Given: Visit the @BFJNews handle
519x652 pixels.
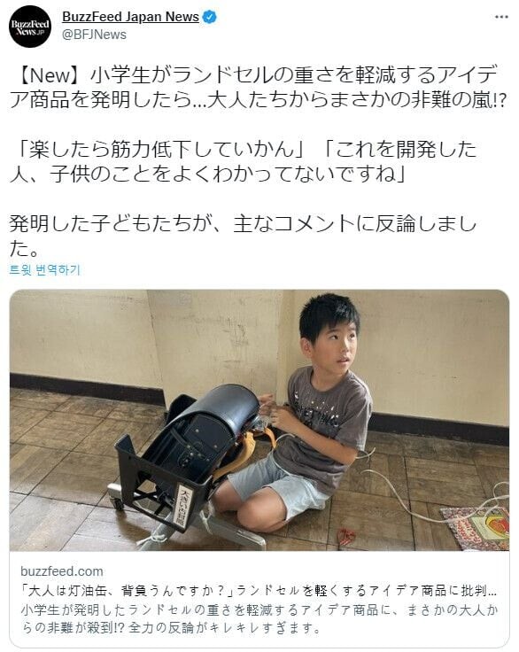Looking at the screenshot, I should 94,35.
